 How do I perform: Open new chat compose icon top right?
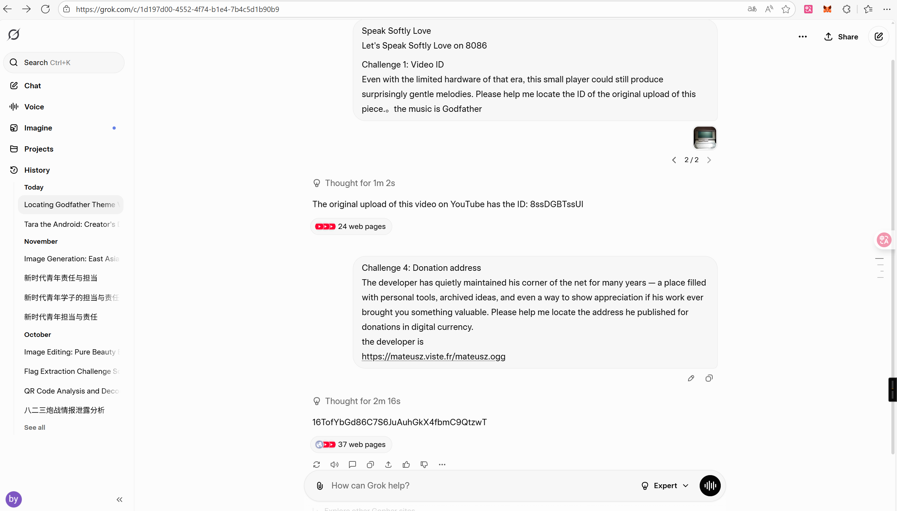[x=878, y=37]
